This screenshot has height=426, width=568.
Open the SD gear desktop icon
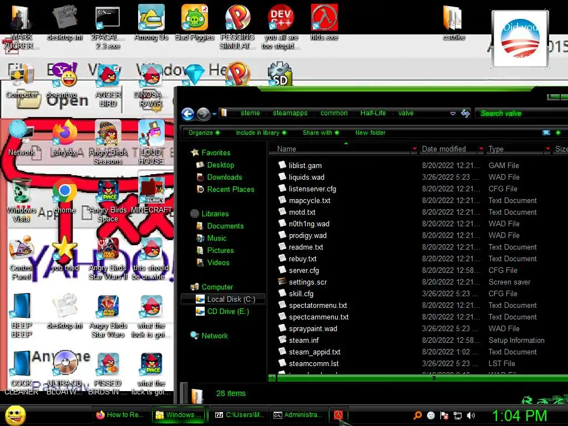(x=280, y=74)
